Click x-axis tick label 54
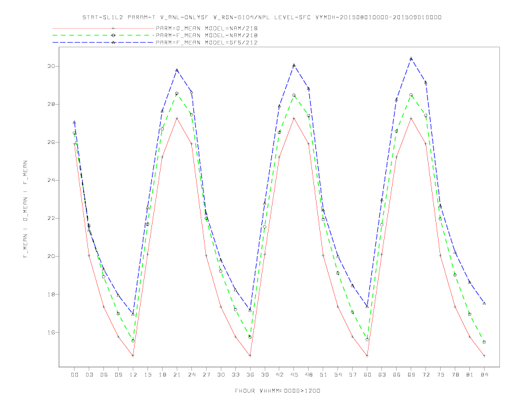 tap(338, 375)
